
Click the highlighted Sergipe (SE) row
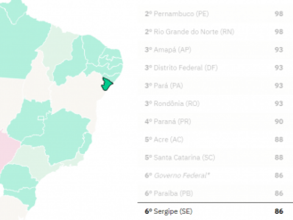pyautogui.click(x=168, y=212)
